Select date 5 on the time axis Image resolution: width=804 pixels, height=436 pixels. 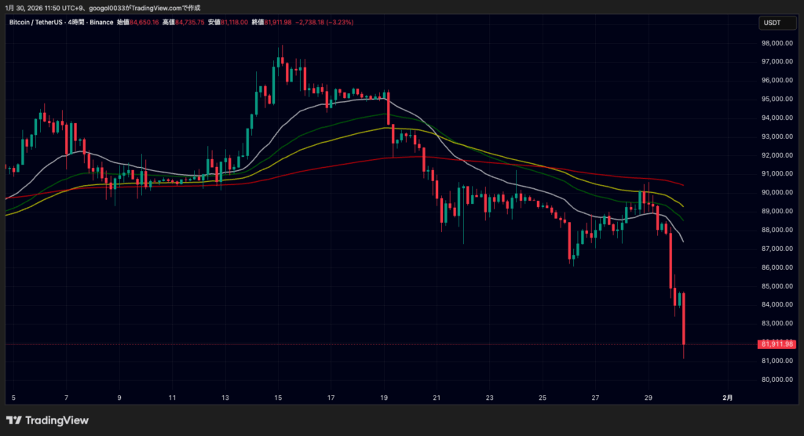(x=13, y=398)
